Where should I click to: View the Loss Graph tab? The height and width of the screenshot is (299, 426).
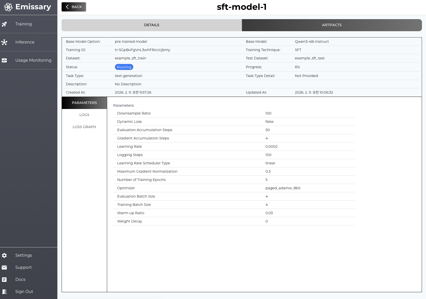pyautogui.click(x=84, y=127)
